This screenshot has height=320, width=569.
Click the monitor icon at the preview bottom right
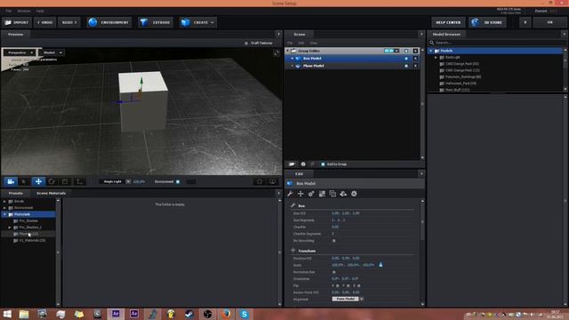273,181
